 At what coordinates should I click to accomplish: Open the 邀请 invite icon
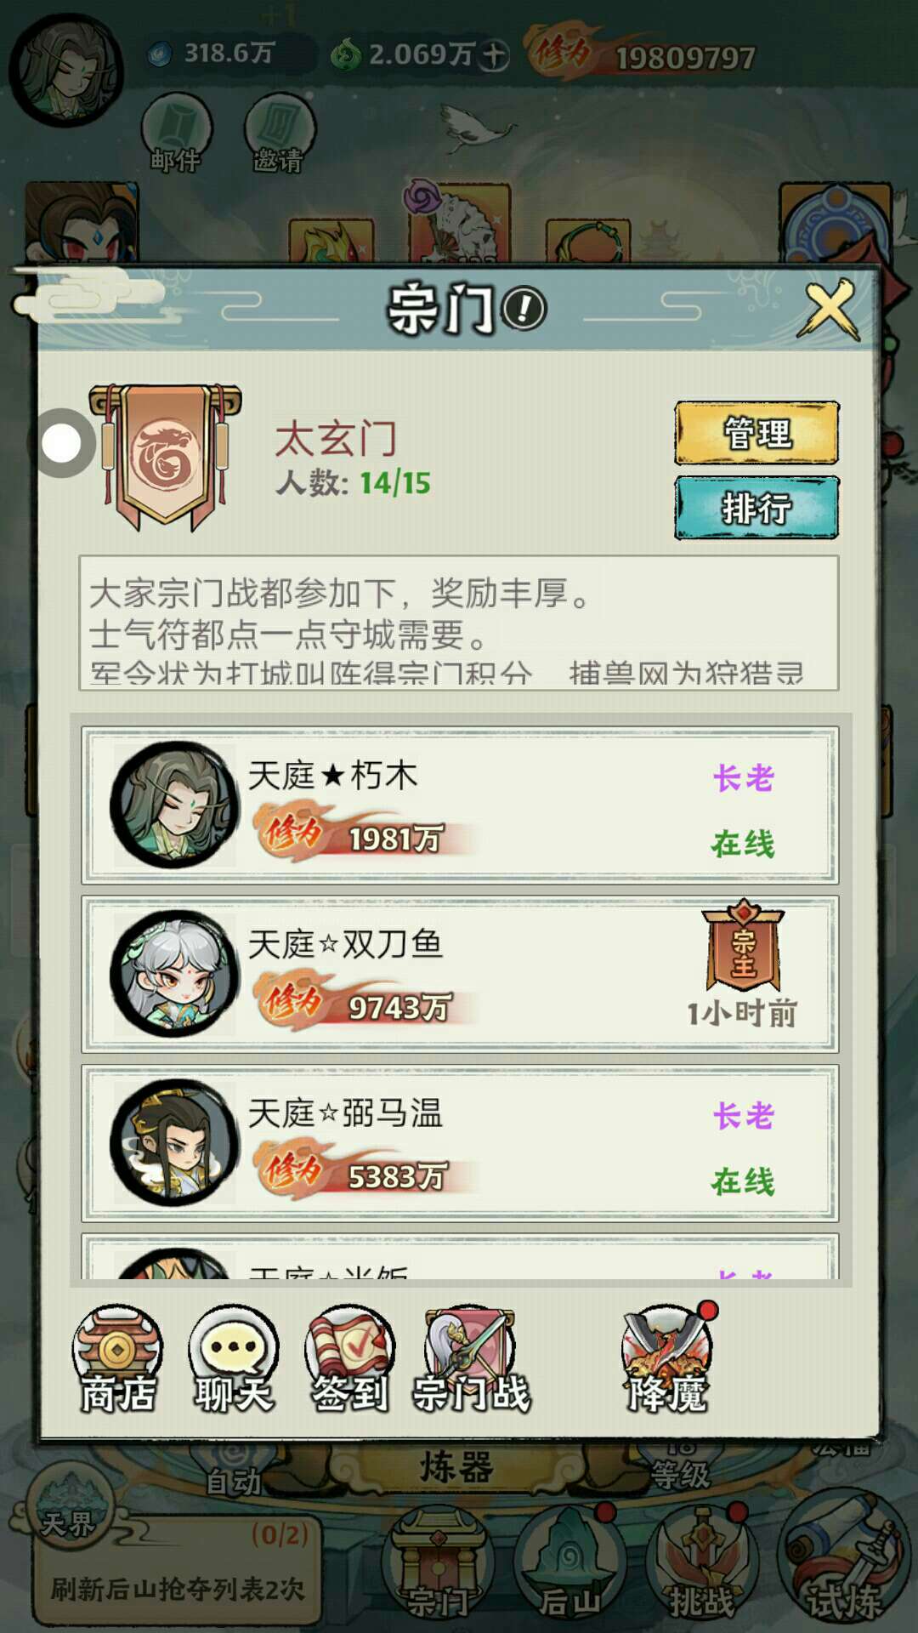click(279, 134)
